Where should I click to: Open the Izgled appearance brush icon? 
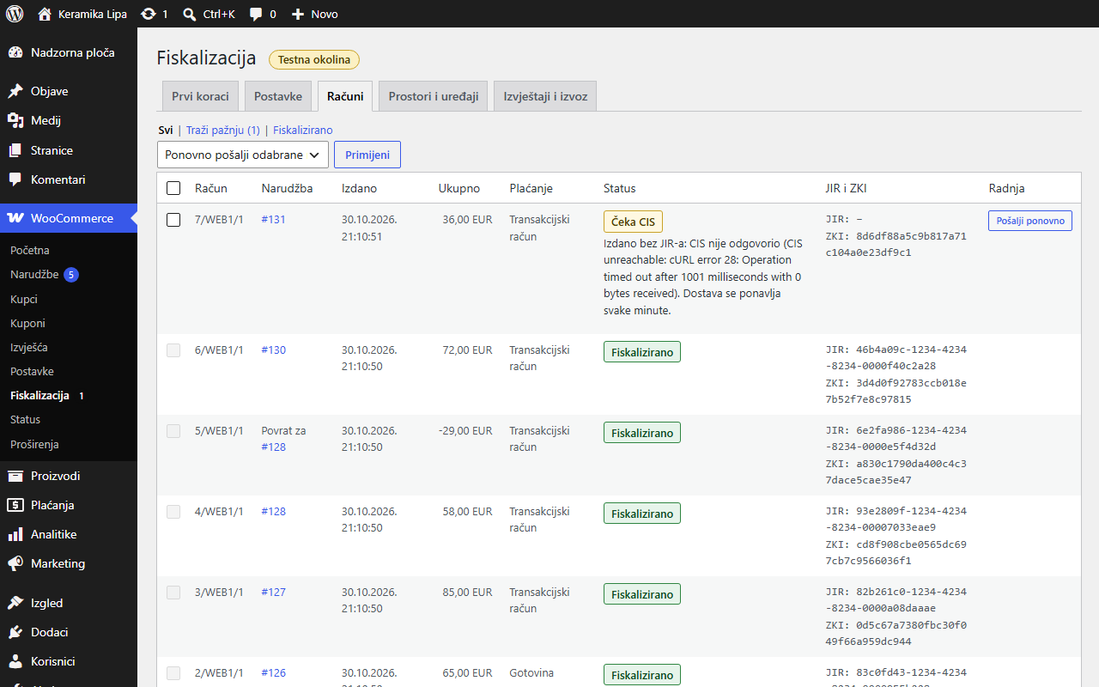[x=15, y=603]
